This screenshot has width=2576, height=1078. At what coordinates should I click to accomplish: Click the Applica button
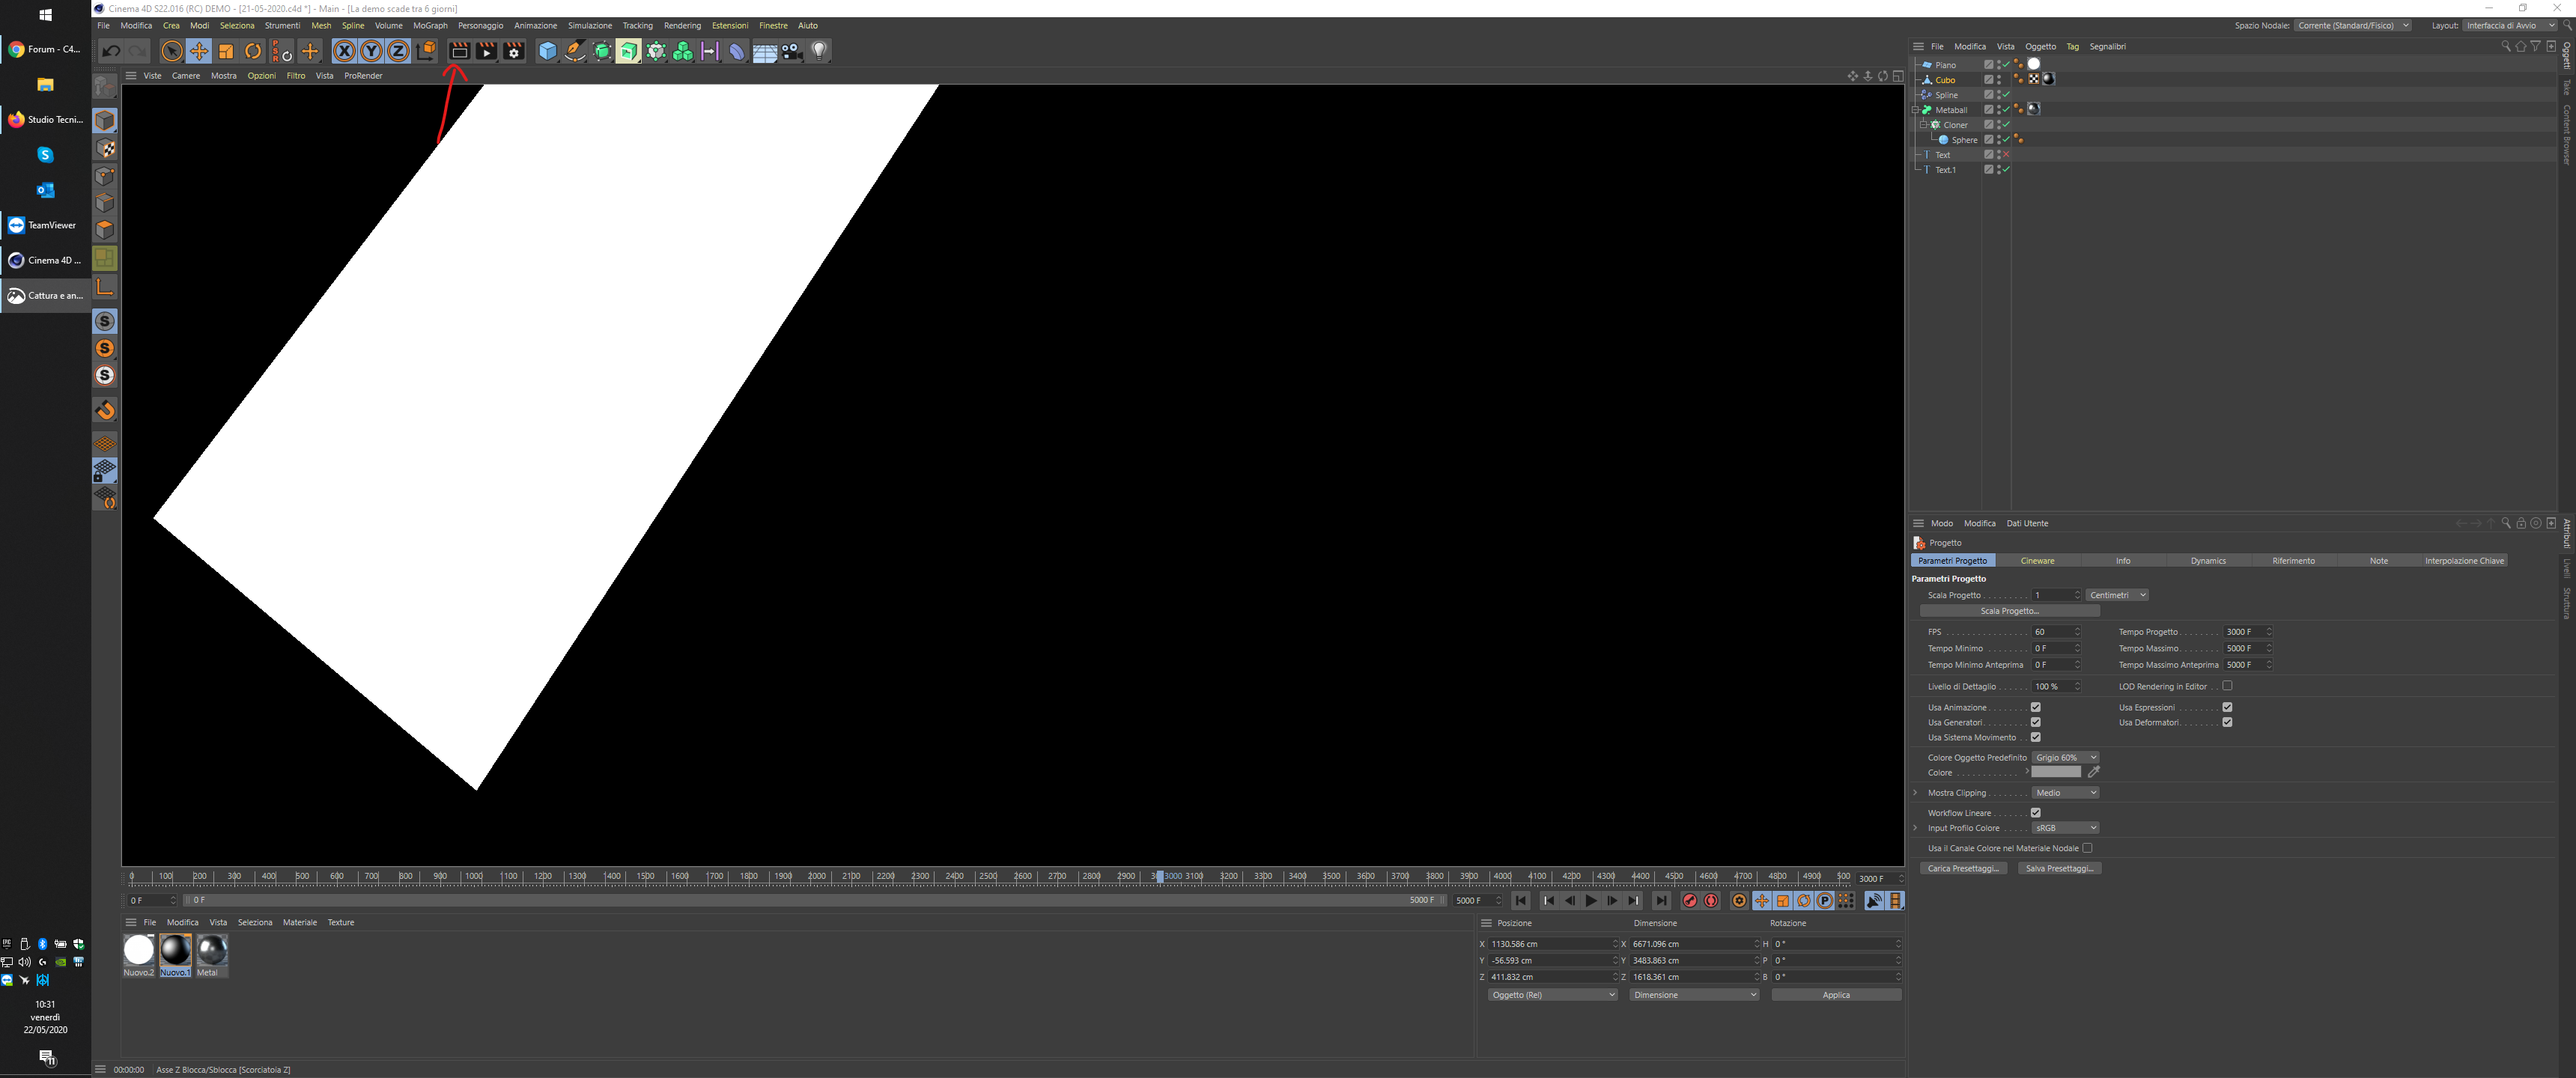coord(1835,995)
